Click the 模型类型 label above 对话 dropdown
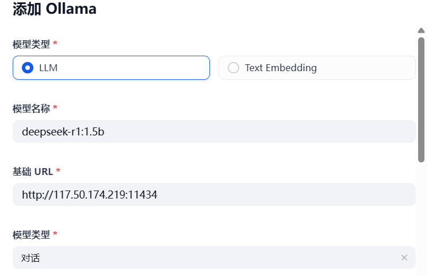Viewport: 444px width, 276px height. pyautogui.click(x=31, y=234)
